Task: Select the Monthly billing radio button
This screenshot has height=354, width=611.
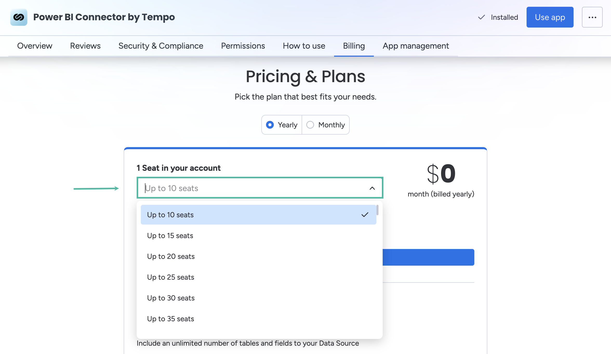Action: [x=310, y=125]
